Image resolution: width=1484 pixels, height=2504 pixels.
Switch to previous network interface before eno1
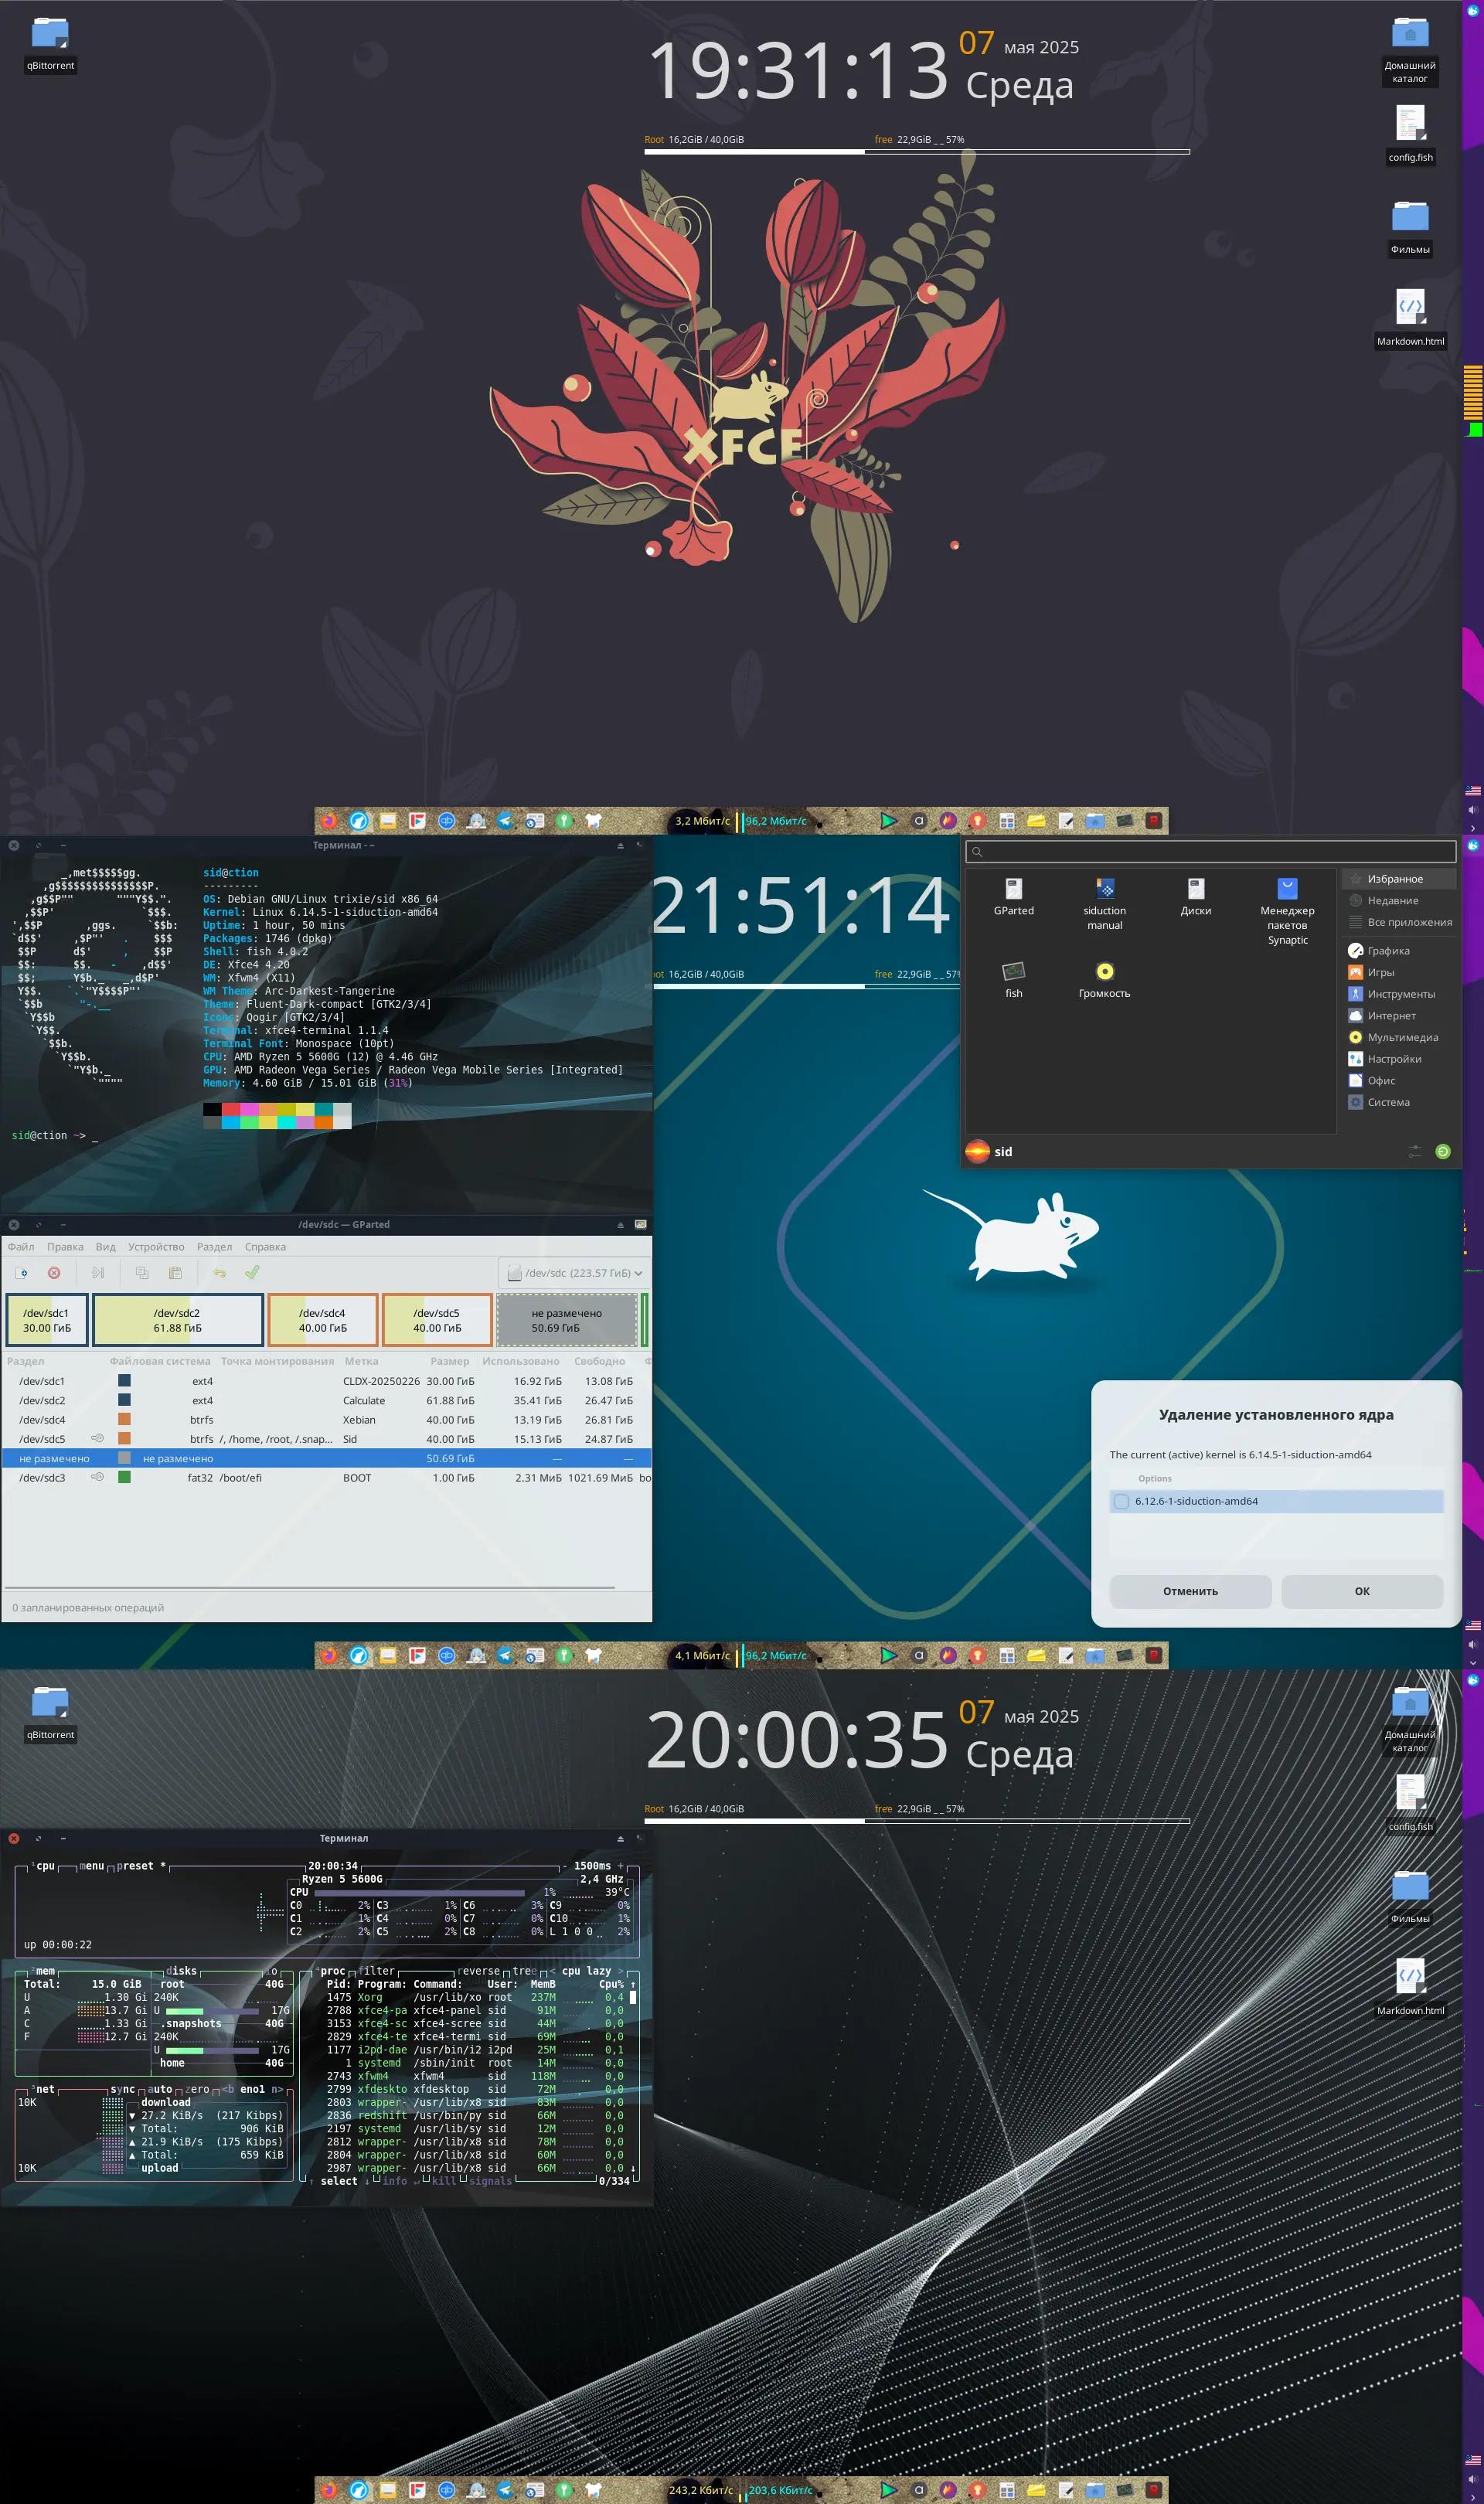click(228, 2089)
